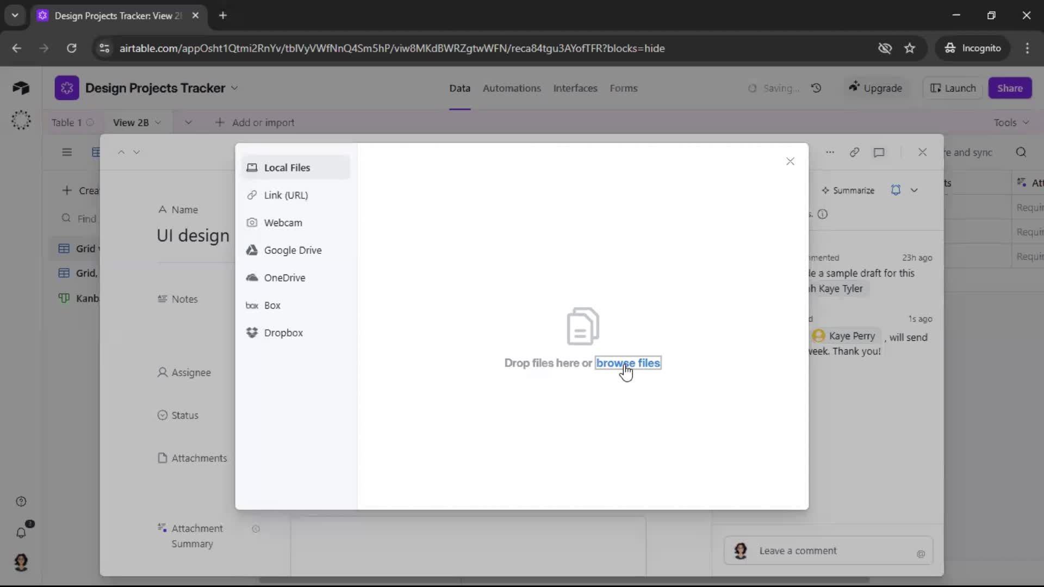This screenshot has height=587, width=1044.
Task: Bookmark this page star icon
Action: click(910, 48)
